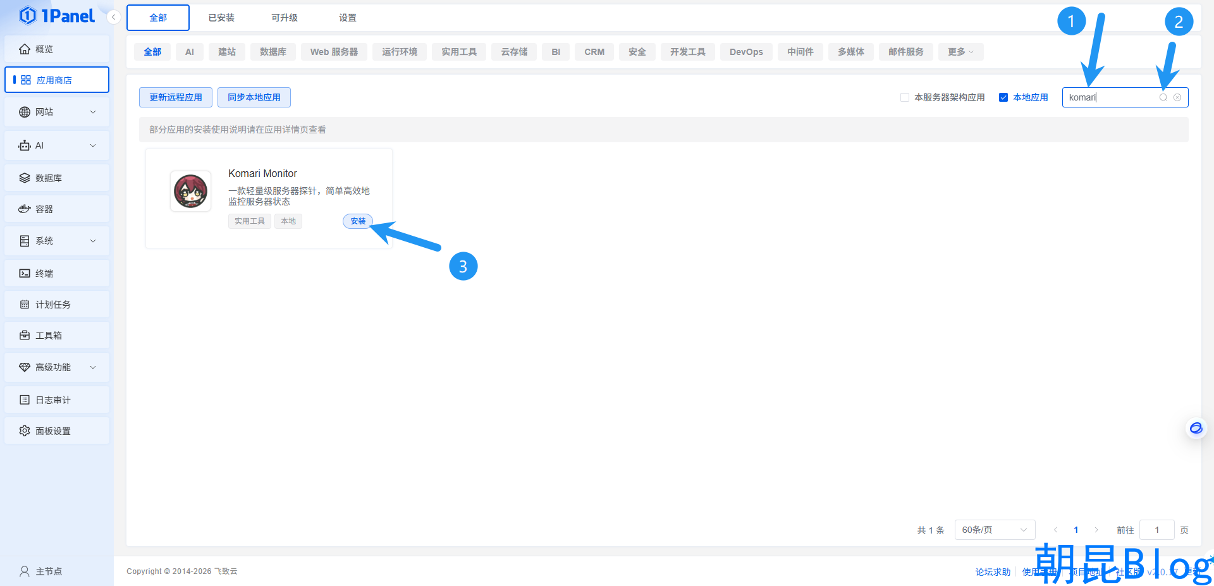Filter by BI category

click(556, 52)
